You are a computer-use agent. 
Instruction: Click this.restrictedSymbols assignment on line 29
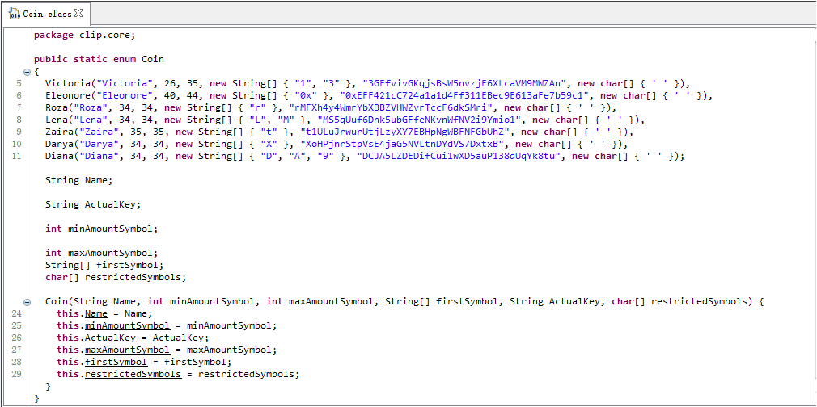coord(178,374)
